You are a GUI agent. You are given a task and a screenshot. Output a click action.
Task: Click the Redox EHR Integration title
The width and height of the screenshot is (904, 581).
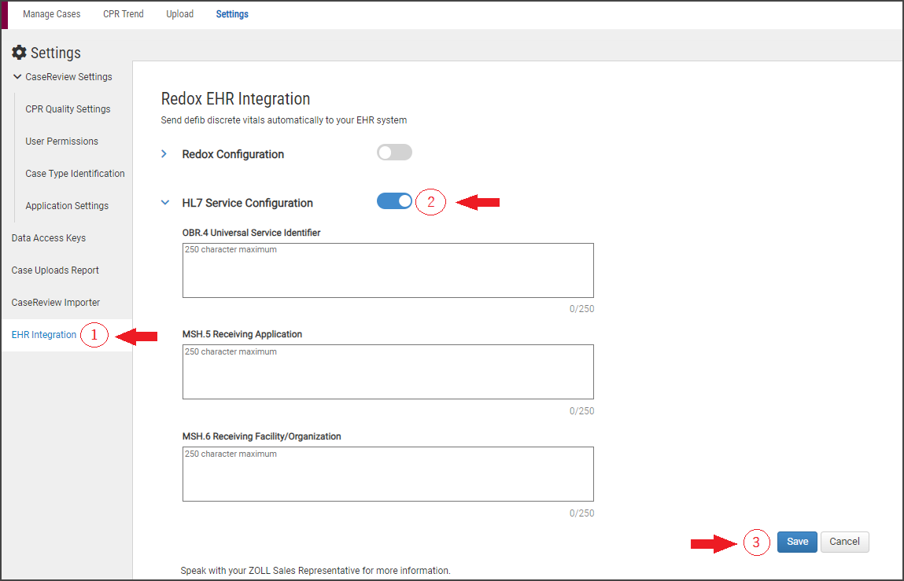[x=235, y=98]
